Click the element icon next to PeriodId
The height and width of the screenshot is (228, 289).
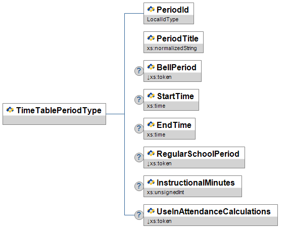point(151,9)
